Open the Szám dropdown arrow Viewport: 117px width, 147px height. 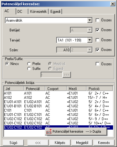pyautogui.click(x=90, y=50)
